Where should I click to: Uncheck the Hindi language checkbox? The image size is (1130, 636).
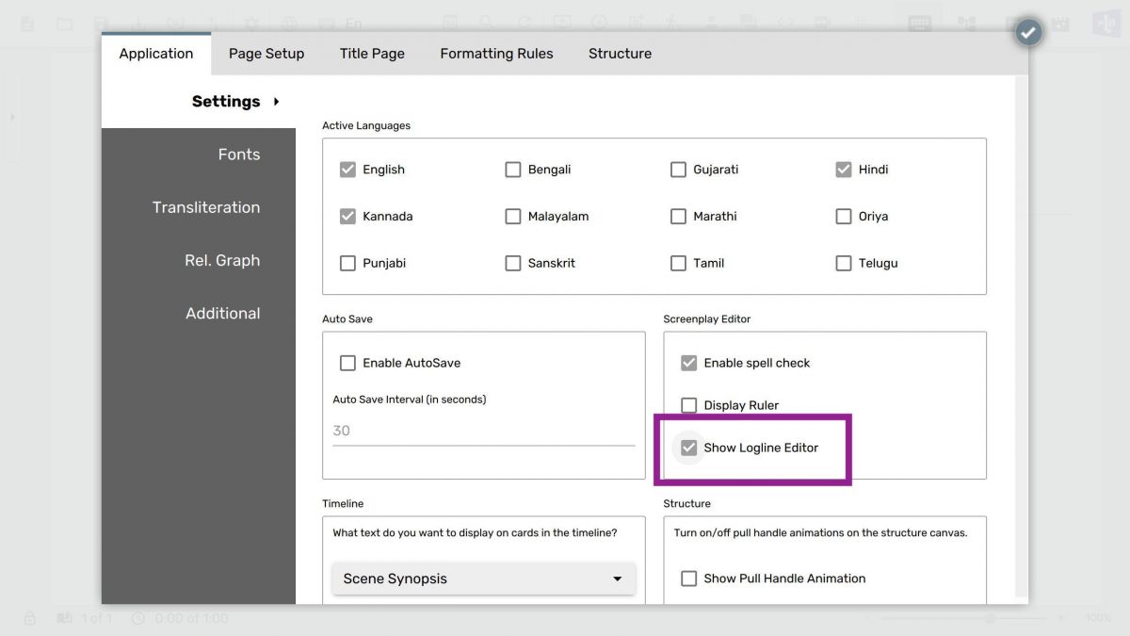point(844,169)
